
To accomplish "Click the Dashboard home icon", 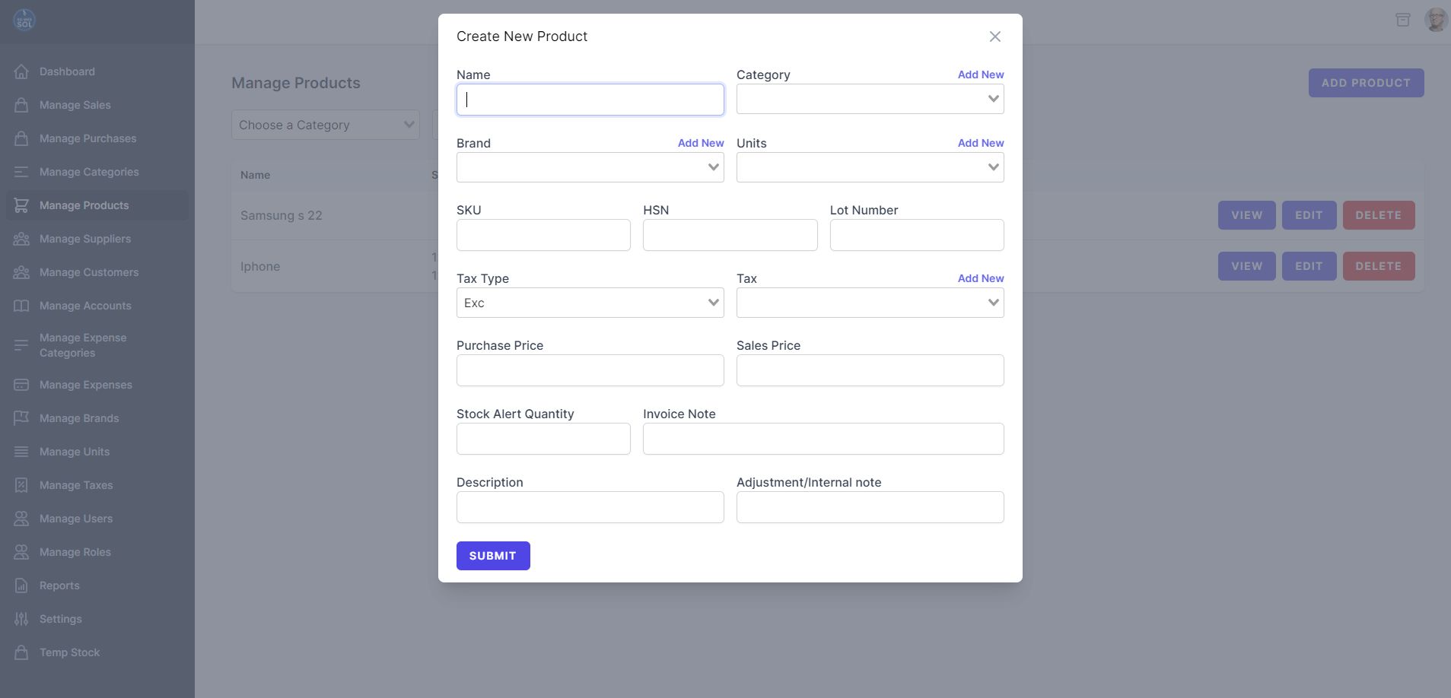I will [x=21, y=71].
